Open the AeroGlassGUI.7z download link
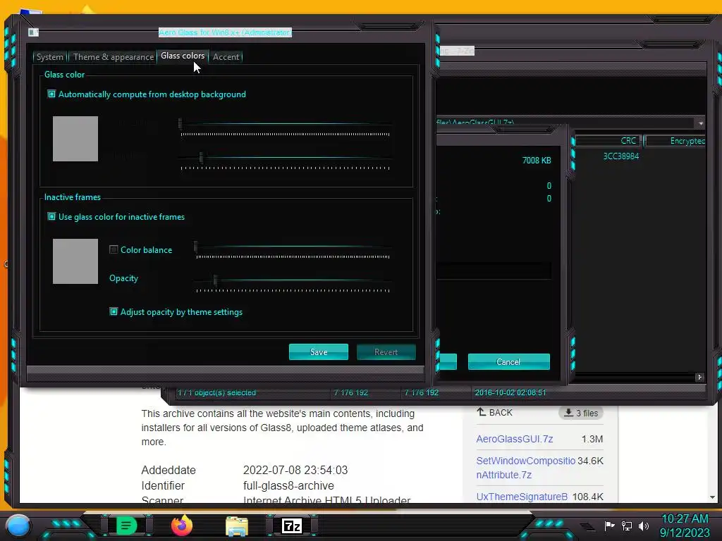Viewport: 722px width, 541px height. [514, 439]
